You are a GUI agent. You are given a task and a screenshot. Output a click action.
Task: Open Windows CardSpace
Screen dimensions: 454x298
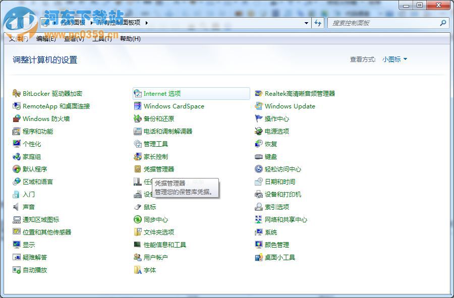click(174, 106)
